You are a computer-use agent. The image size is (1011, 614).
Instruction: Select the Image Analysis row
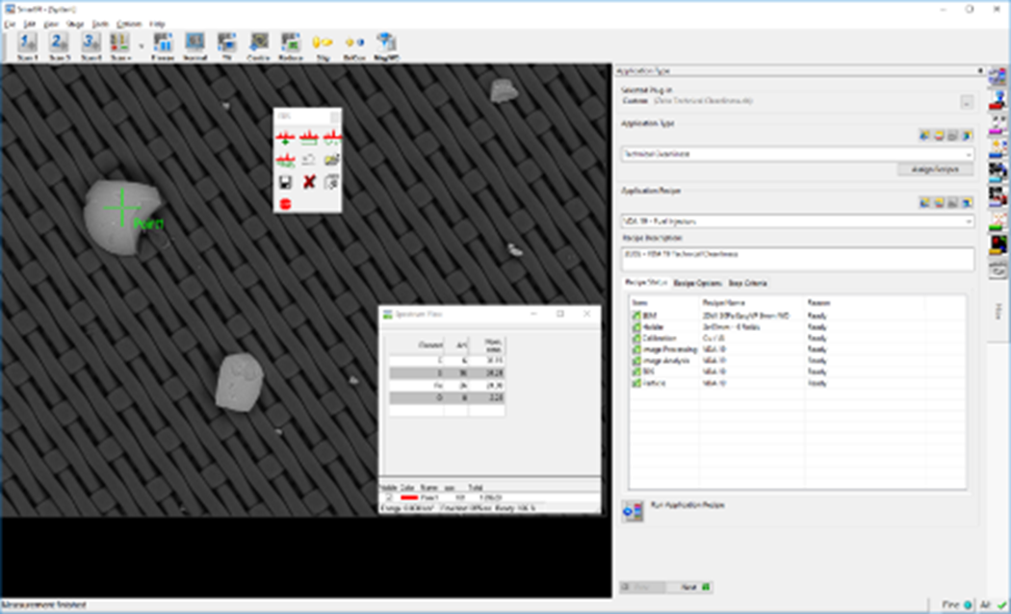coord(797,361)
